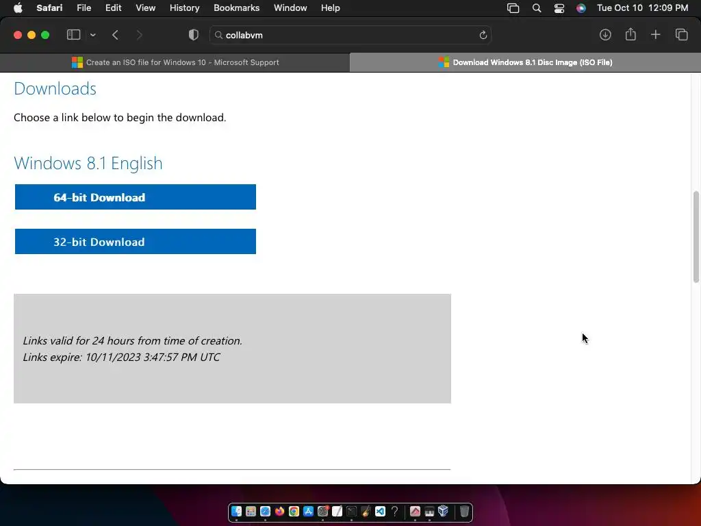This screenshot has height=526, width=701.
Task: Open the Safari menu
Action: click(x=49, y=8)
